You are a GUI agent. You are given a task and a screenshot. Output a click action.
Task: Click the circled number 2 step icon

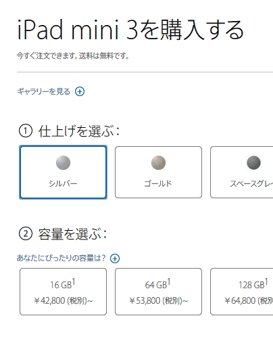26,233
